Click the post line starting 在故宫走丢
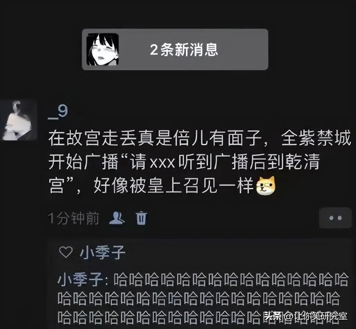Viewport: 356px width, 329px height. [x=200, y=138]
